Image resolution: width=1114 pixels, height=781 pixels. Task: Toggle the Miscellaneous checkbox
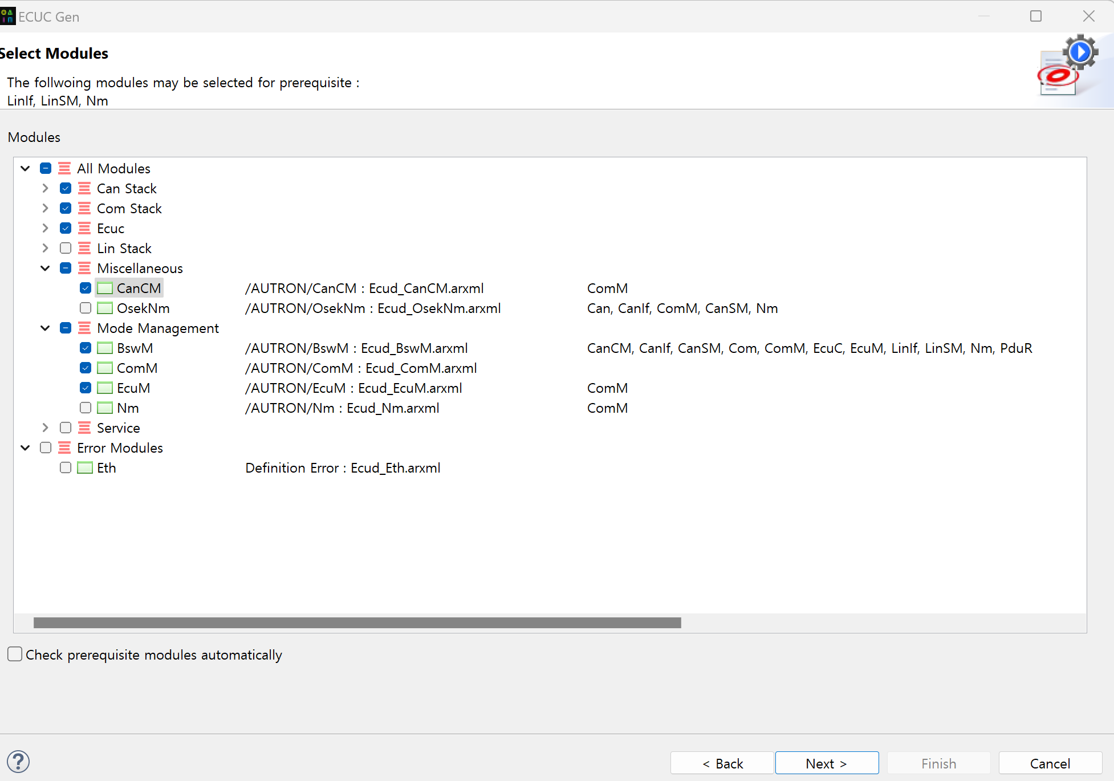click(x=66, y=268)
